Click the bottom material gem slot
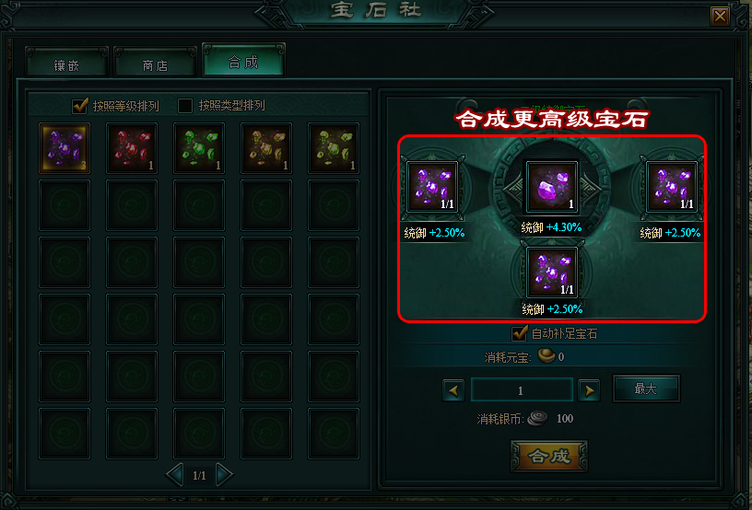Screen dimensions: 752x510 (x=551, y=272)
